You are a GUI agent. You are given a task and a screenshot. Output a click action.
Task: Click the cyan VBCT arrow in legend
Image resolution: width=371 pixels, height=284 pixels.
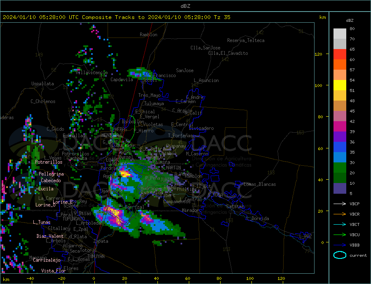tap(340, 224)
